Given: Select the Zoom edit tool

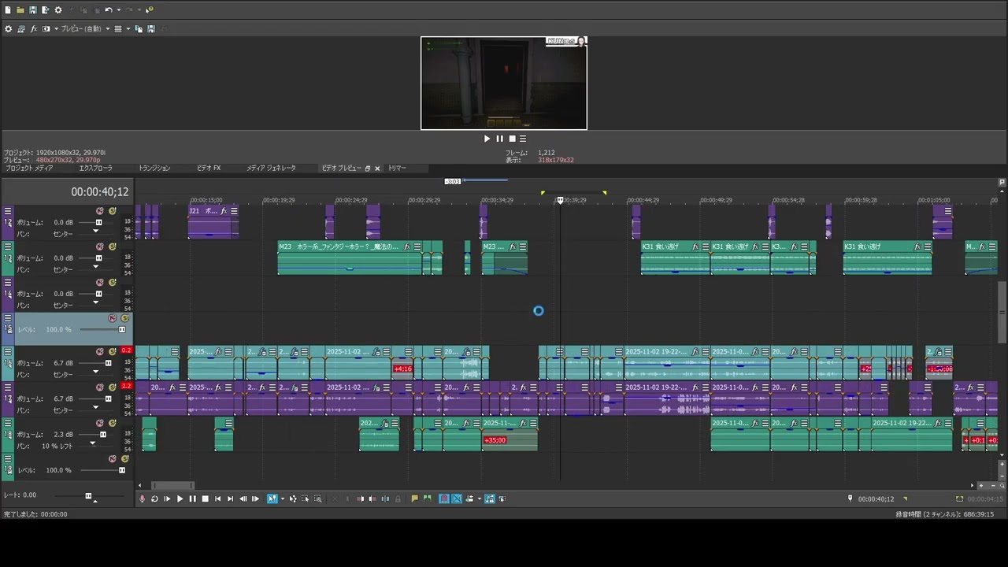Looking at the screenshot, I should pos(318,498).
